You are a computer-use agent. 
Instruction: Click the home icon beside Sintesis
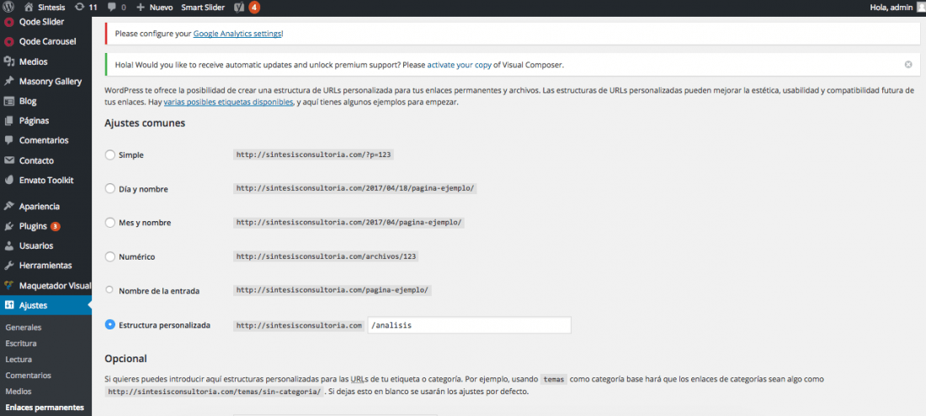point(29,8)
